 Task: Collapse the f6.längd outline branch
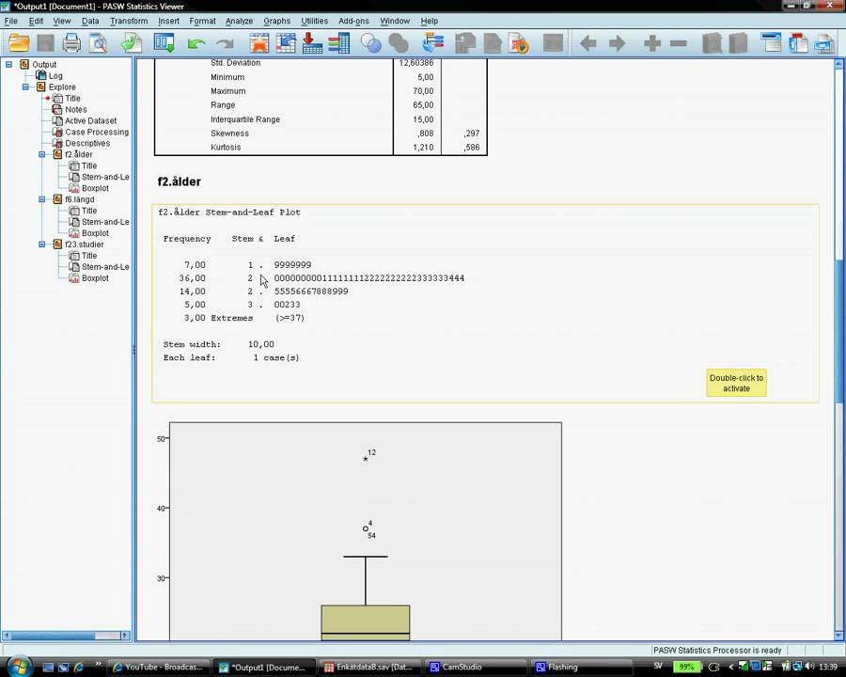[x=41, y=199]
